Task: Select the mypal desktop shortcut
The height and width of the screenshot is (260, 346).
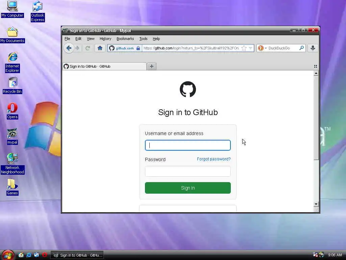Action: (x=13, y=136)
